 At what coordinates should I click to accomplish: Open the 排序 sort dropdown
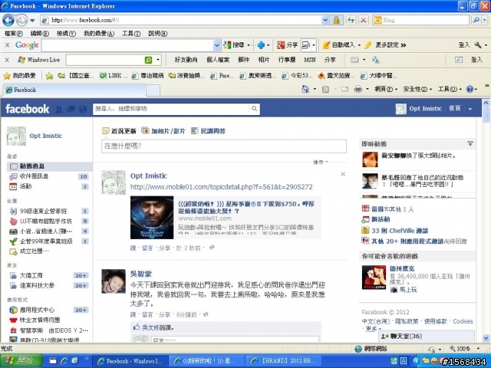pos(321,162)
